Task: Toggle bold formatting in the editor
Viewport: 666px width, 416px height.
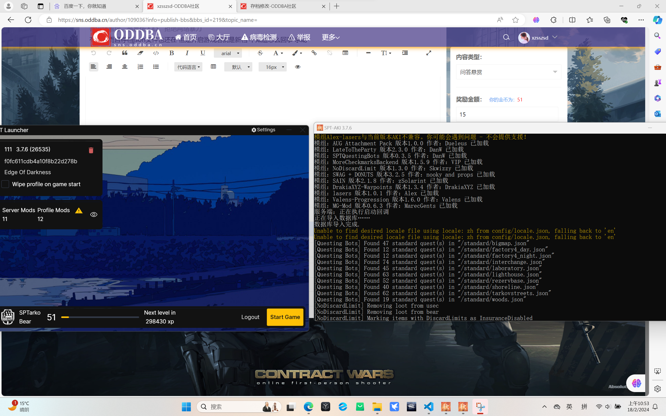Action: coord(171,53)
